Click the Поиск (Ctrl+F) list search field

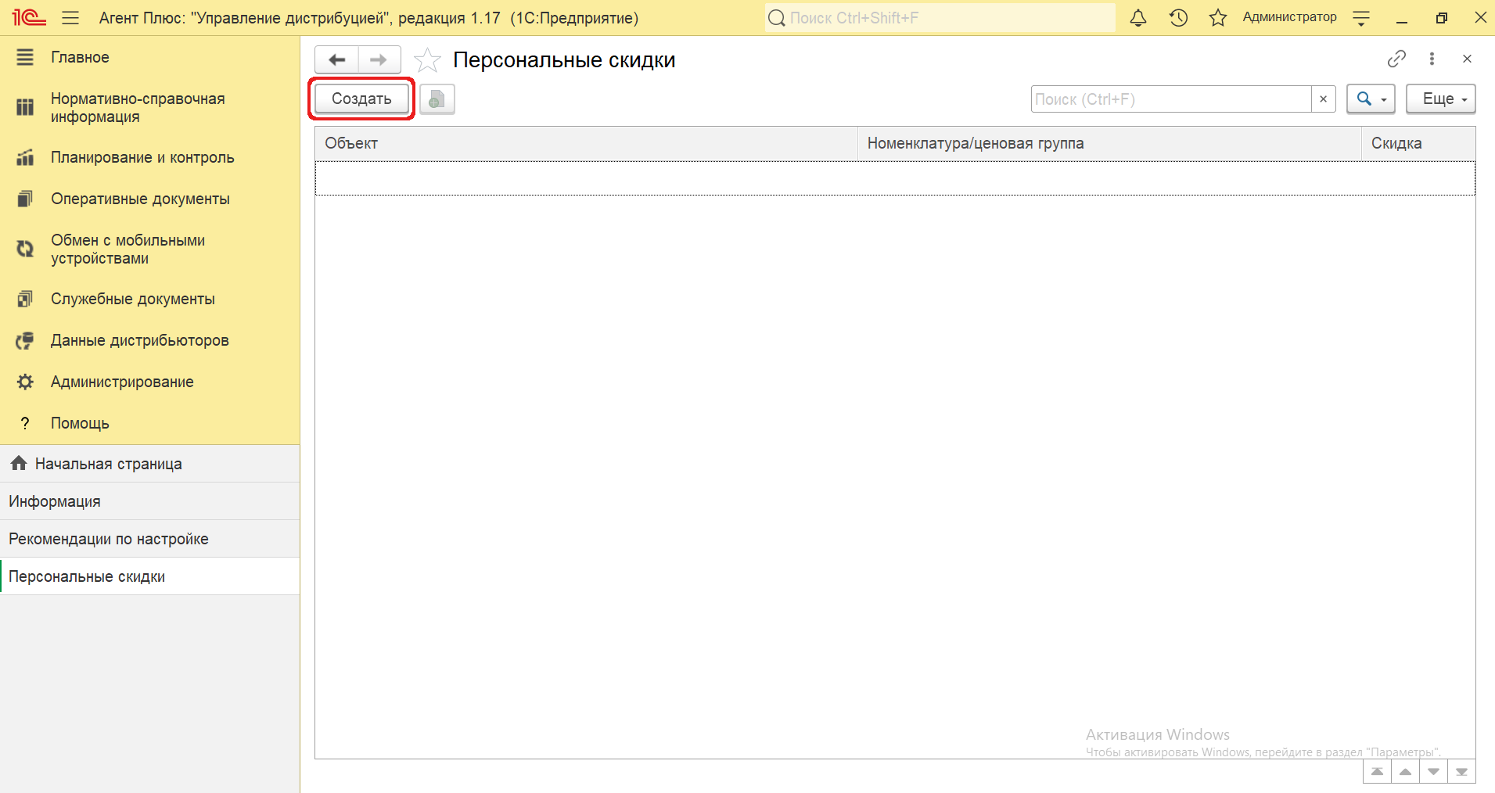tap(1170, 99)
